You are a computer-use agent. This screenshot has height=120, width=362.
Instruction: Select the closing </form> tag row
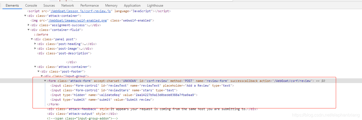click(53, 104)
